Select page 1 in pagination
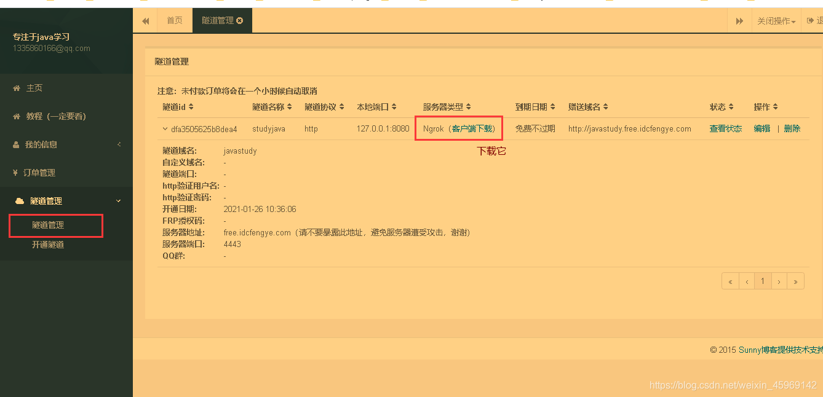Screen dimensions: 823x397 pyautogui.click(x=763, y=281)
